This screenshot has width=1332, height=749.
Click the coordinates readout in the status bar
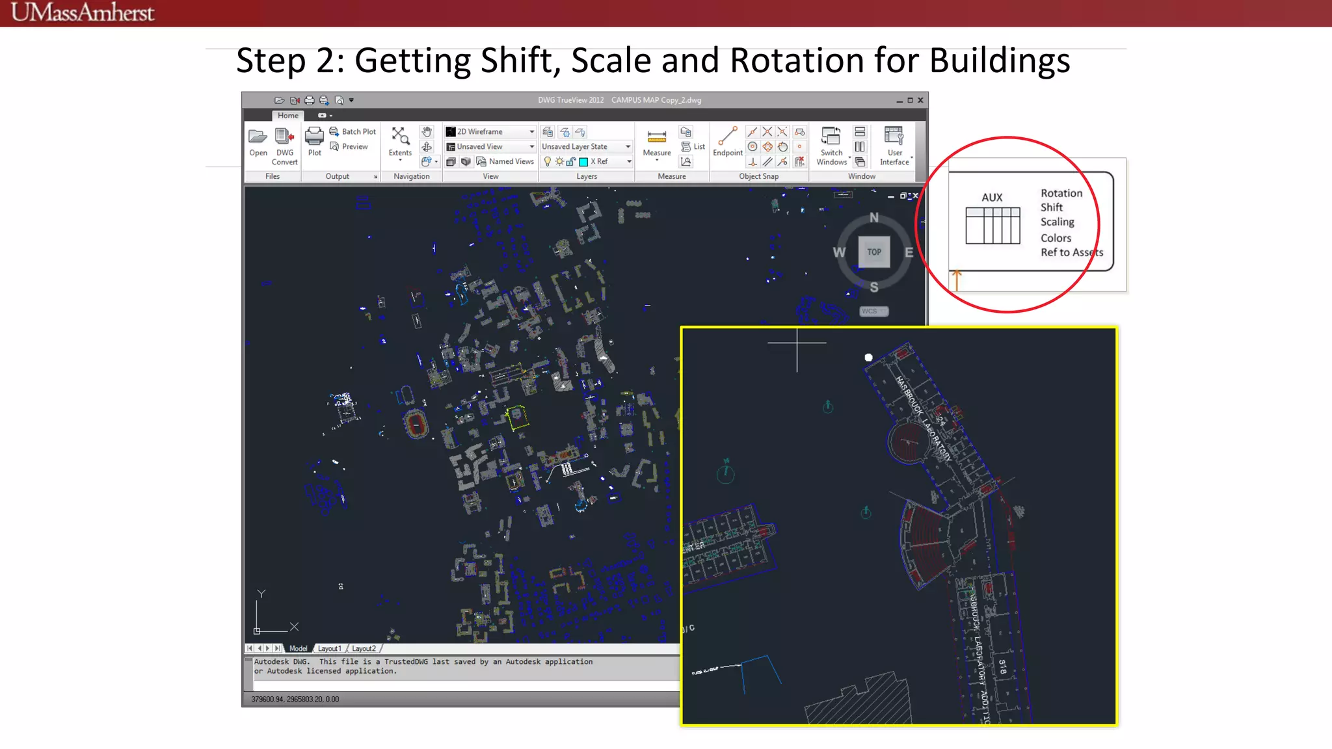click(x=295, y=700)
